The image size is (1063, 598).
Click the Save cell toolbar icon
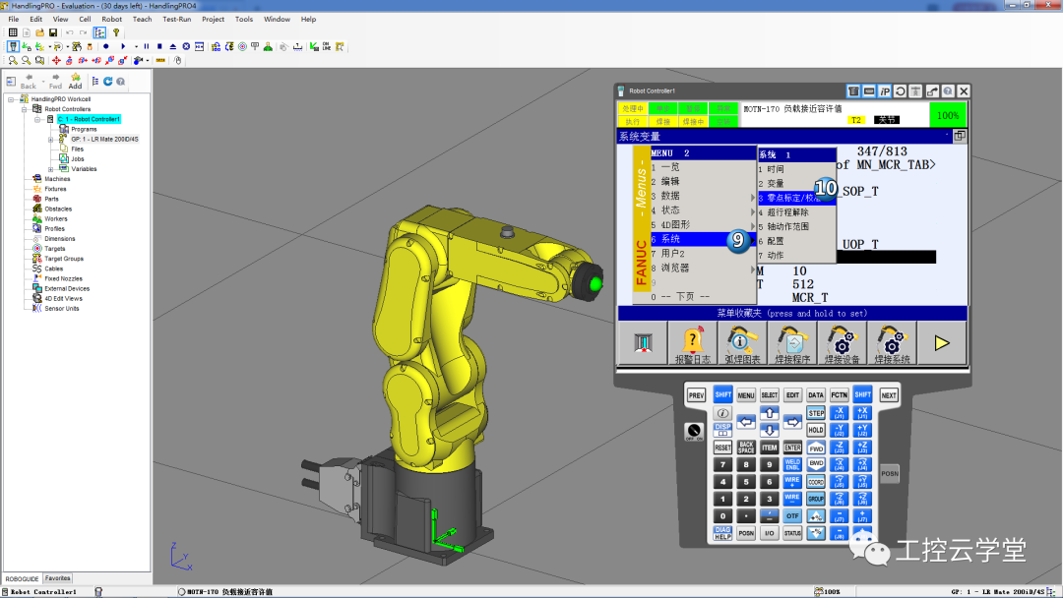coord(53,32)
